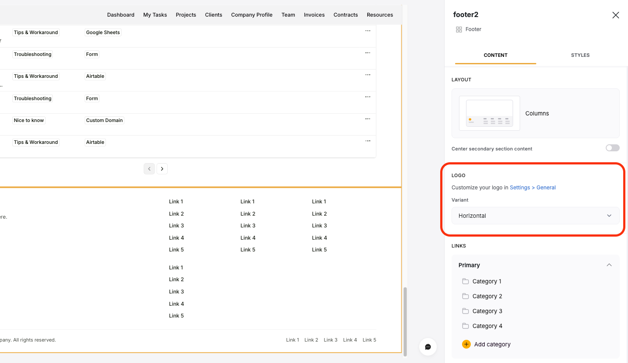The image size is (628, 363).
Task: Toggle Center secondary section content switch
Action: pos(612,148)
